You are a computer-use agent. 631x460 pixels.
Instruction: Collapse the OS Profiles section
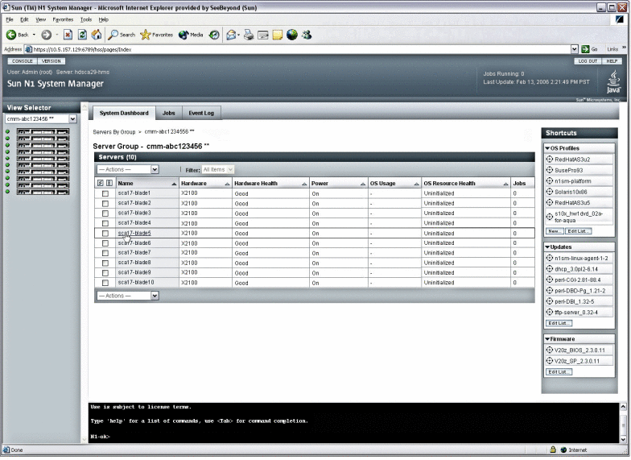pos(547,148)
